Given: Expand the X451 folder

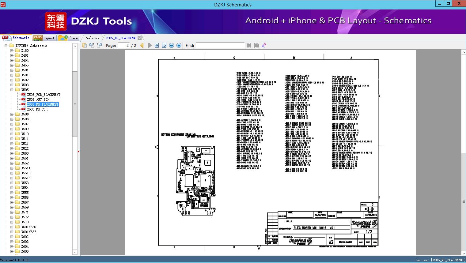Looking at the screenshot, I should (12, 55).
